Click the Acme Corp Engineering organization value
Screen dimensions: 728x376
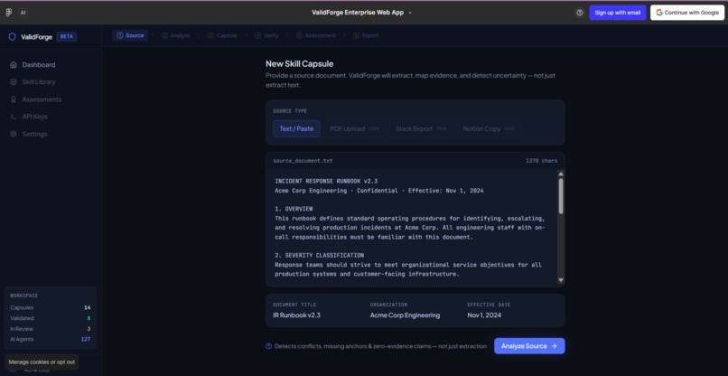[x=405, y=315]
